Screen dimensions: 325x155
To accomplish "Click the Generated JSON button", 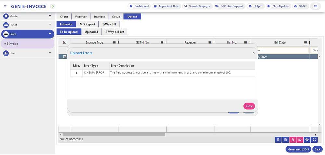I will tap(298, 149).
